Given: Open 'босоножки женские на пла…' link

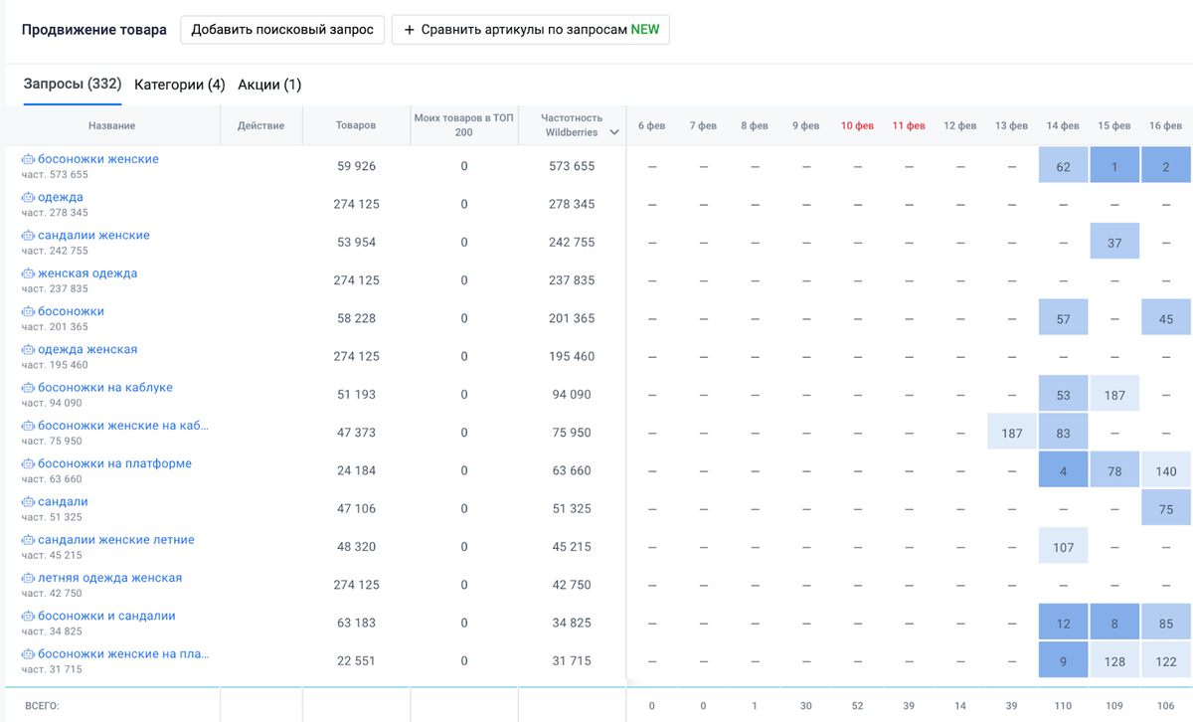Looking at the screenshot, I should (x=123, y=654).
